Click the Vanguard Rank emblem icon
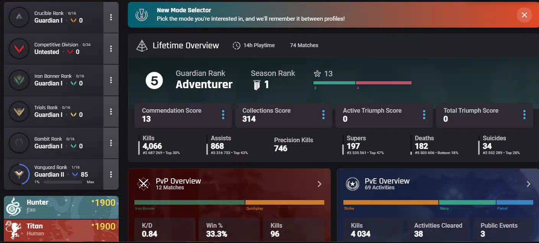This screenshot has height=243, width=539. tap(19, 174)
